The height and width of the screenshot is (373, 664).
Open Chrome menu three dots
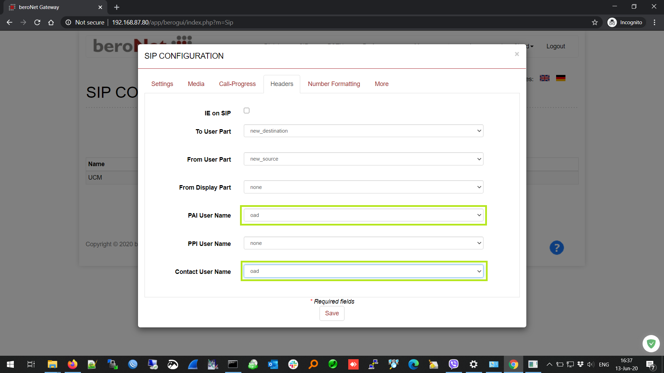(x=654, y=22)
